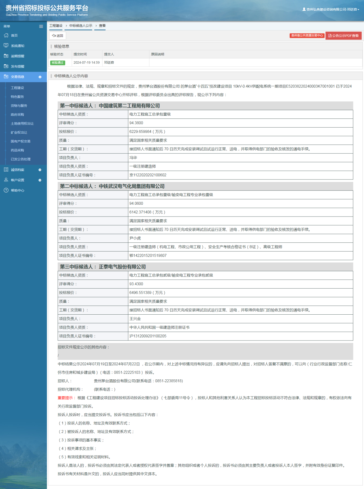
Task: Click the 中标候选人公示内容 section heading
Action: pos(71,76)
